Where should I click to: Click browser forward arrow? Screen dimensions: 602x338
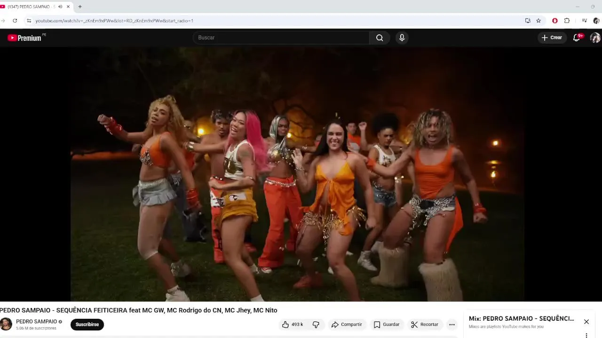pos(3,21)
